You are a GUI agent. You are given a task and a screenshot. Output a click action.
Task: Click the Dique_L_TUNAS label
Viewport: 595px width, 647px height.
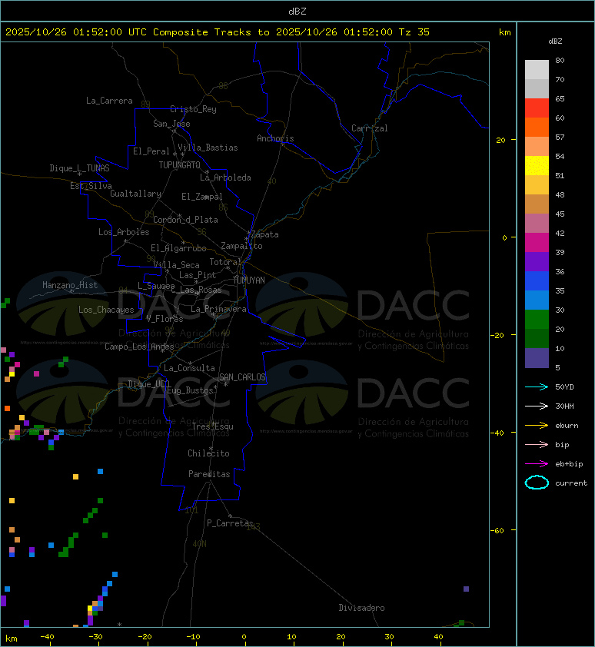(x=80, y=168)
